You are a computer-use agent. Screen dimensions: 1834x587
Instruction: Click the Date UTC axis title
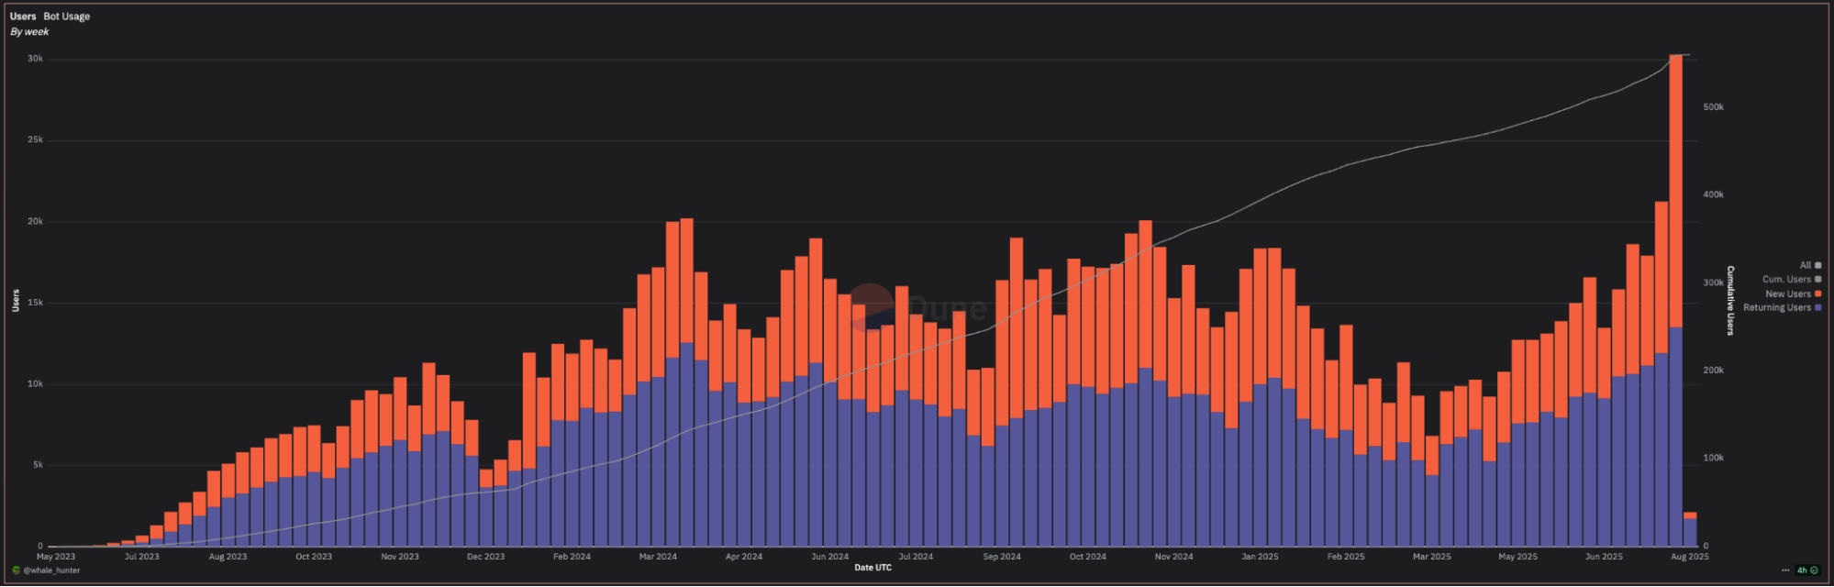873,568
